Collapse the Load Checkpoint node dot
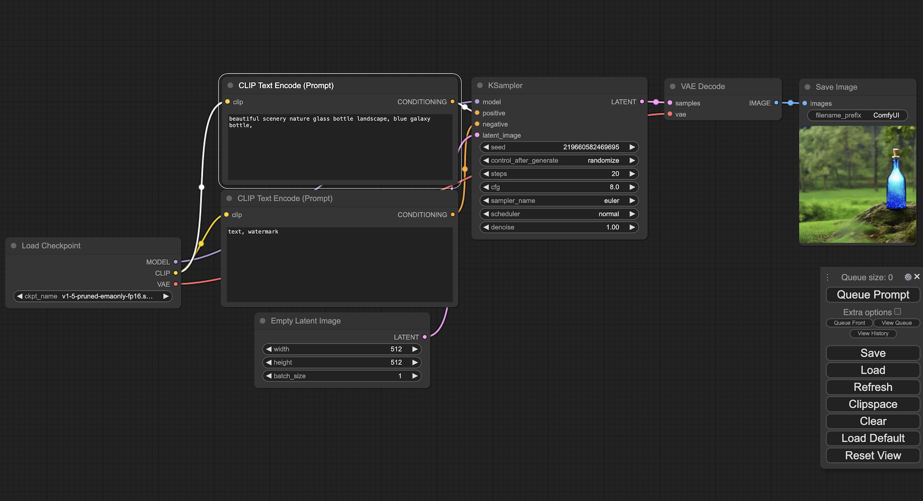The width and height of the screenshot is (923, 501). tap(13, 245)
